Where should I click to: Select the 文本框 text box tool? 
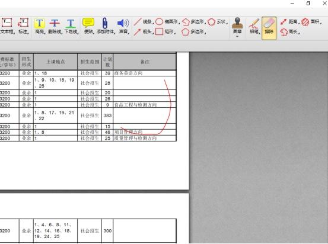(x=7, y=26)
